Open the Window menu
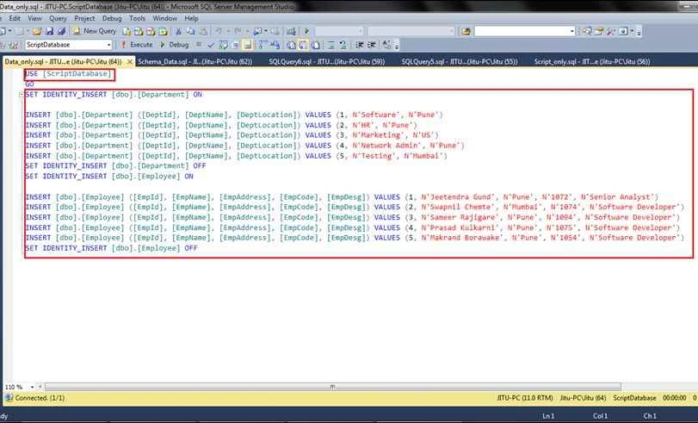Screen dimensions: 698x423 tap(164, 18)
